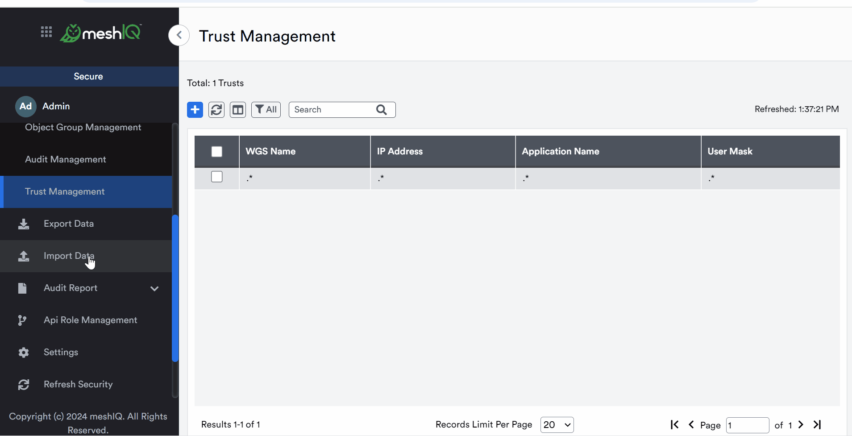Click the sidebar scrollbar thumb

[x=175, y=288]
